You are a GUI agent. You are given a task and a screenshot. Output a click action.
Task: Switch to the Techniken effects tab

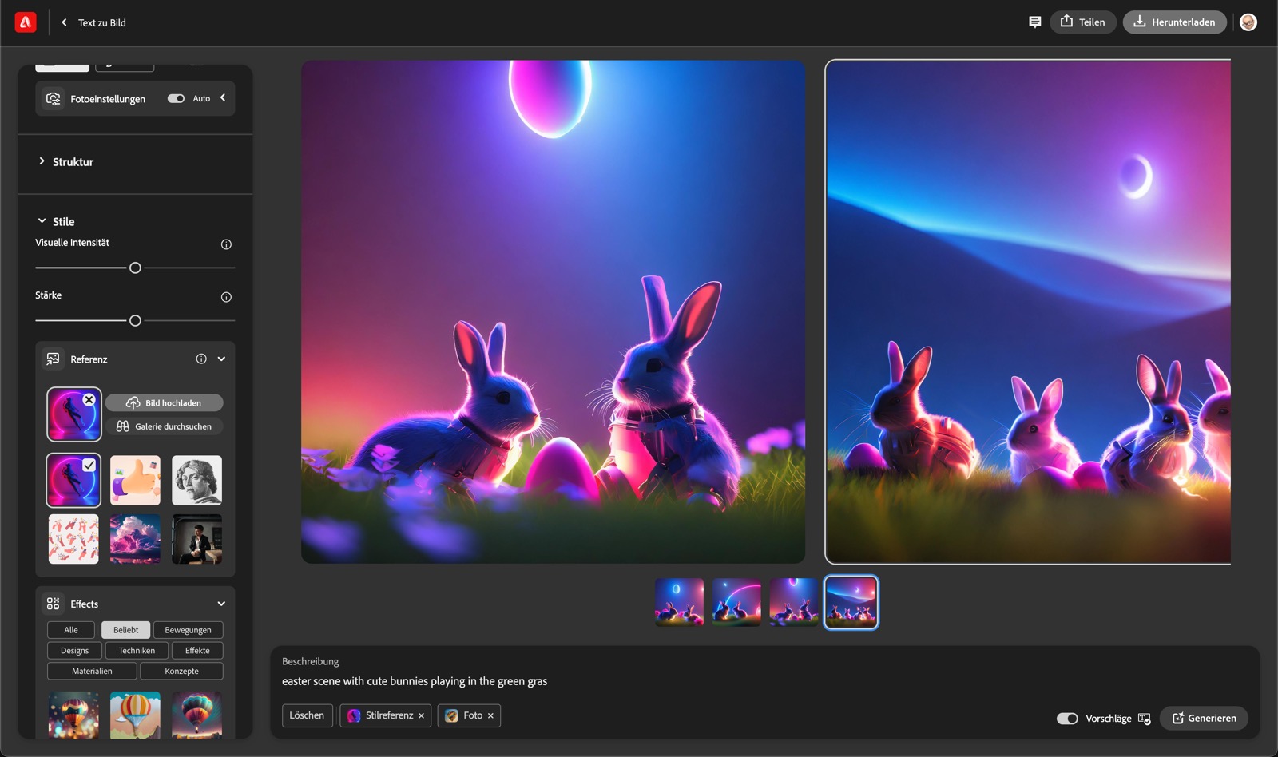pyautogui.click(x=137, y=651)
